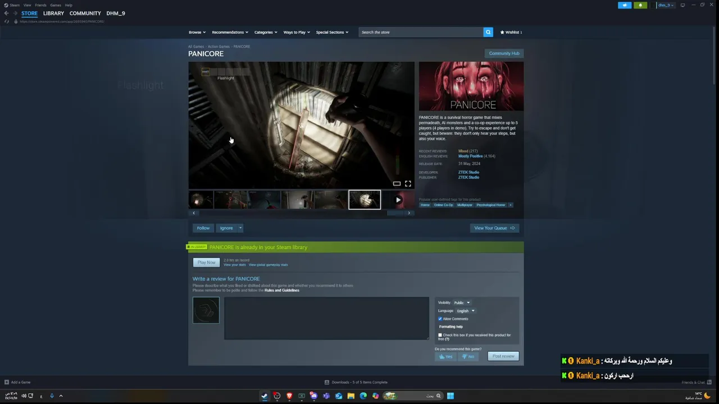Switch to the LIBRARY tab
Viewport: 719px width, 404px height.
[53, 13]
